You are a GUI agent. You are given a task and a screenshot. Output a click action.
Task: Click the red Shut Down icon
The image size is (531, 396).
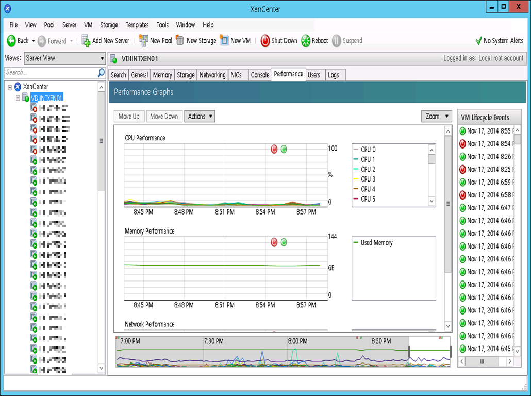tap(265, 41)
